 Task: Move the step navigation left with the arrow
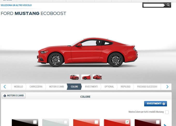click(x=5, y=87)
